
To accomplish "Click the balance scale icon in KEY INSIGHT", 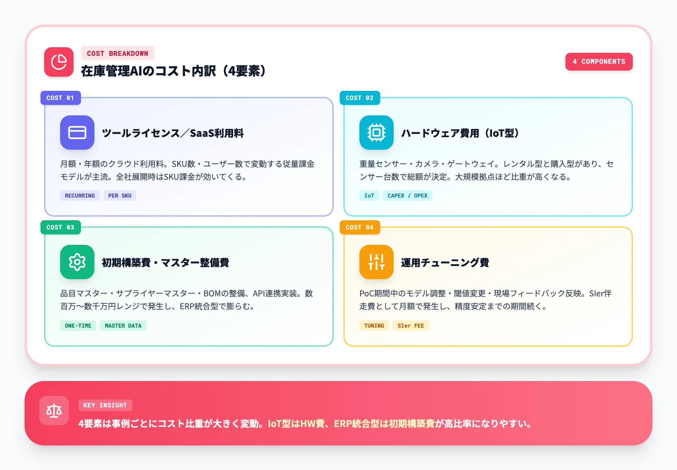I will click(x=54, y=411).
